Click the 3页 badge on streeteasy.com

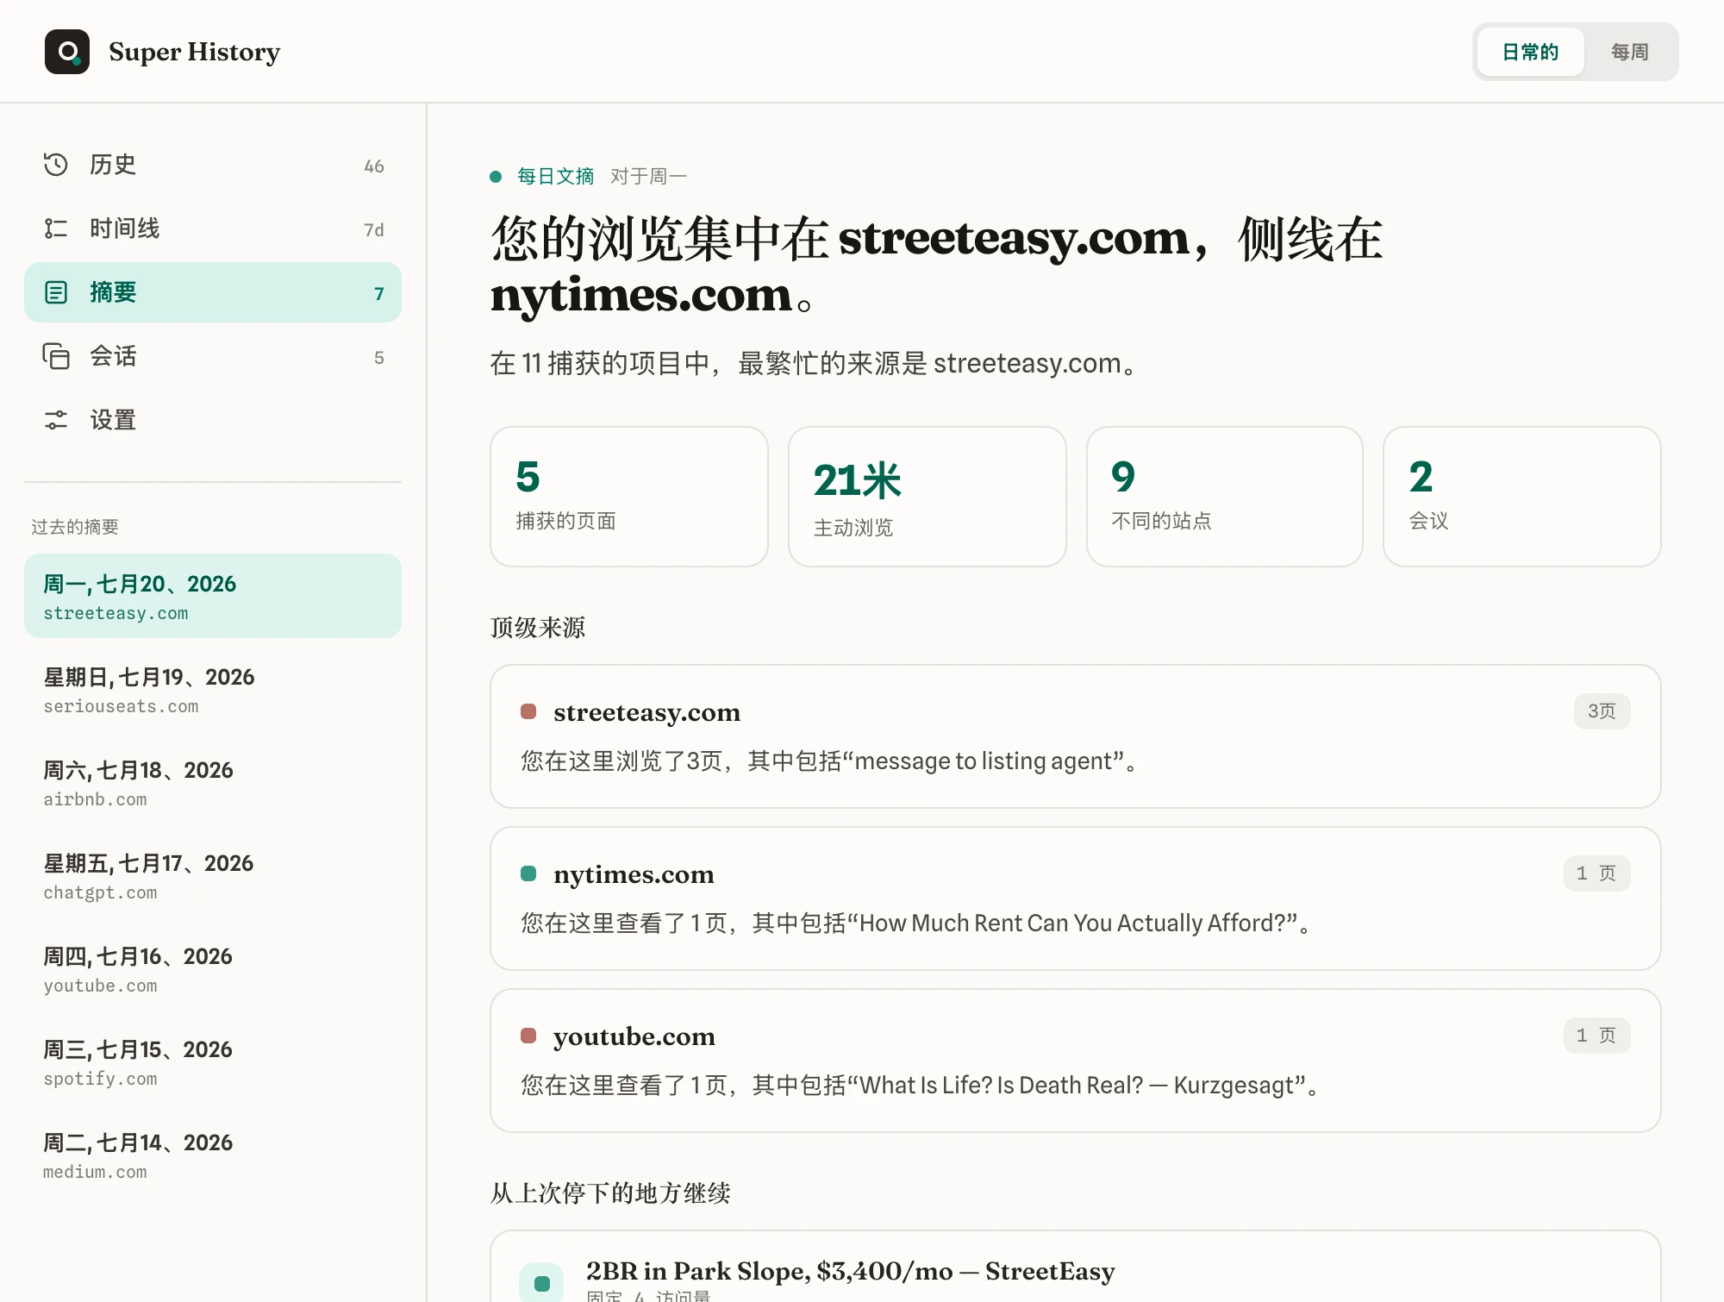click(x=1602, y=711)
